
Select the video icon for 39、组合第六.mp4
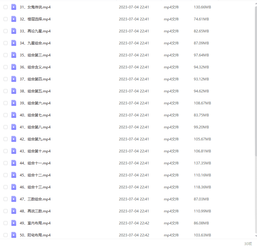point(14,103)
